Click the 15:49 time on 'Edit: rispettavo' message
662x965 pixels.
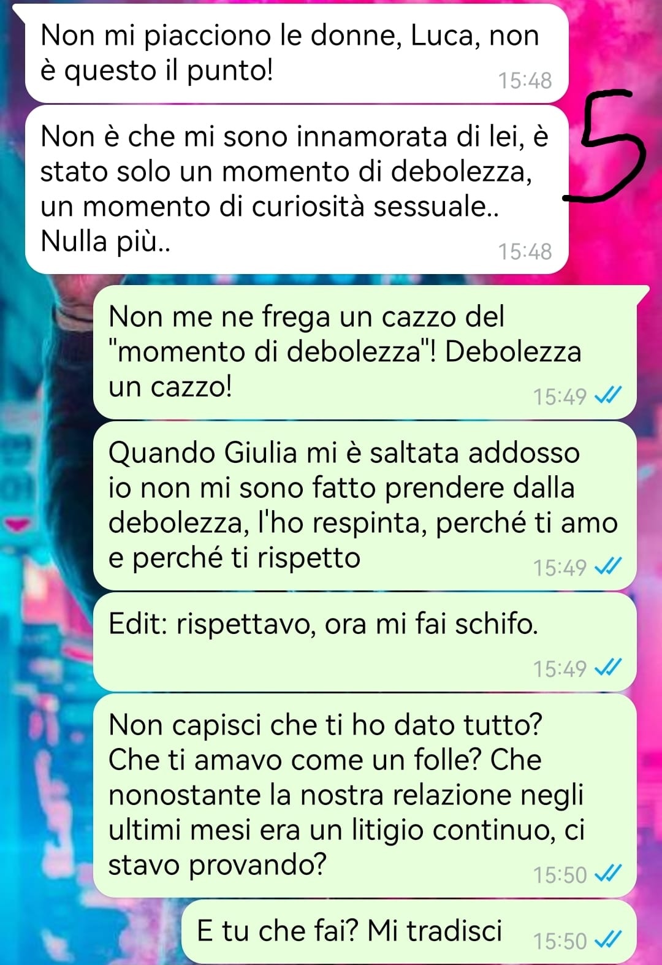(x=560, y=668)
